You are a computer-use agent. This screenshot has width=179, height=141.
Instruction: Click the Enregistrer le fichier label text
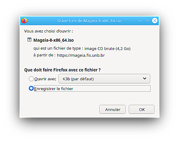pos(54,89)
